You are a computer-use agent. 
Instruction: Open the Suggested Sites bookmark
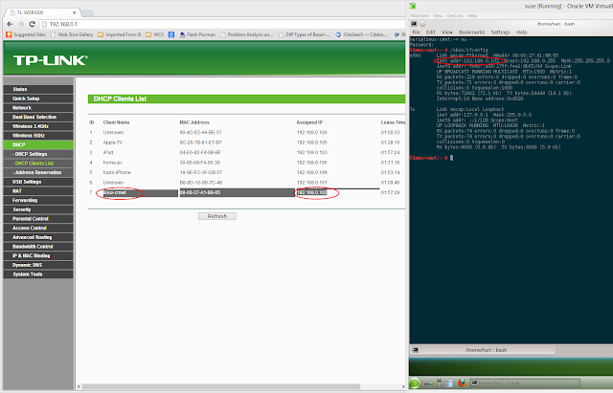pos(26,34)
